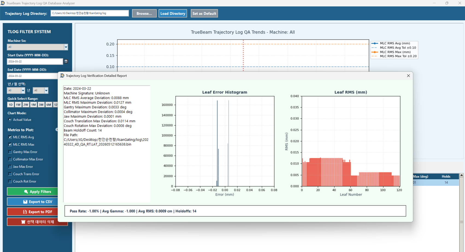Toggle the Couch Trans Error checkbox
Screen dimensions: 465x252
pyautogui.click(x=10, y=174)
